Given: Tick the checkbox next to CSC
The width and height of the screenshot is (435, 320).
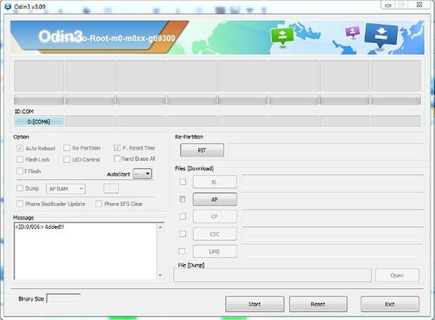Looking at the screenshot, I should pos(183,234).
